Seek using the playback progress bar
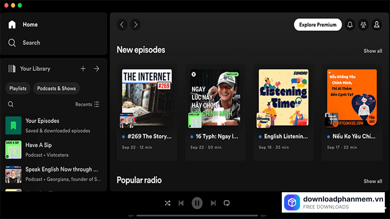 [197, 215]
